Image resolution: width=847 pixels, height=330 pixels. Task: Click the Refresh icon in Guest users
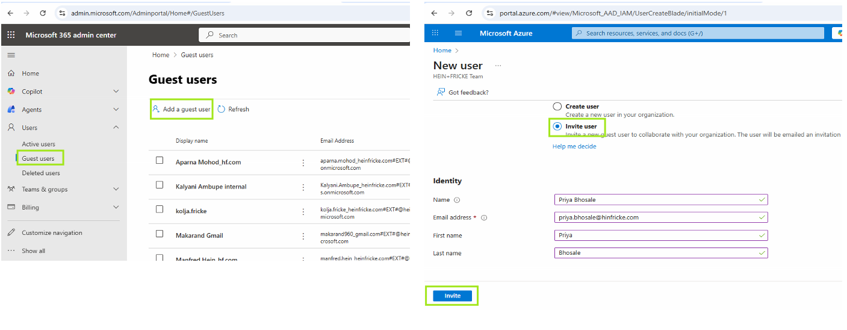pos(222,109)
